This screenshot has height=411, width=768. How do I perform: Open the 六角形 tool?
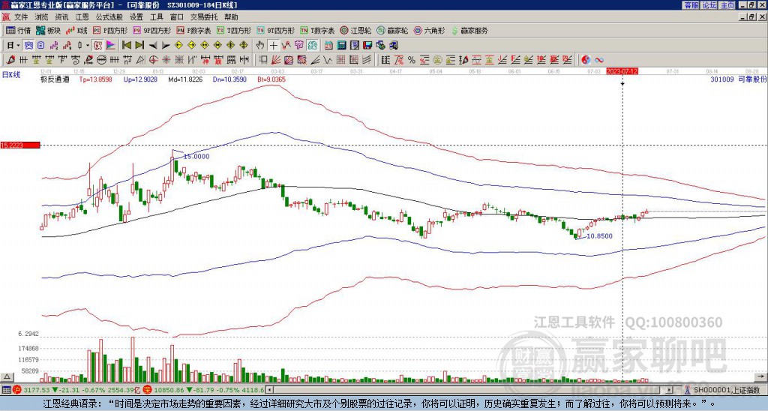[429, 30]
